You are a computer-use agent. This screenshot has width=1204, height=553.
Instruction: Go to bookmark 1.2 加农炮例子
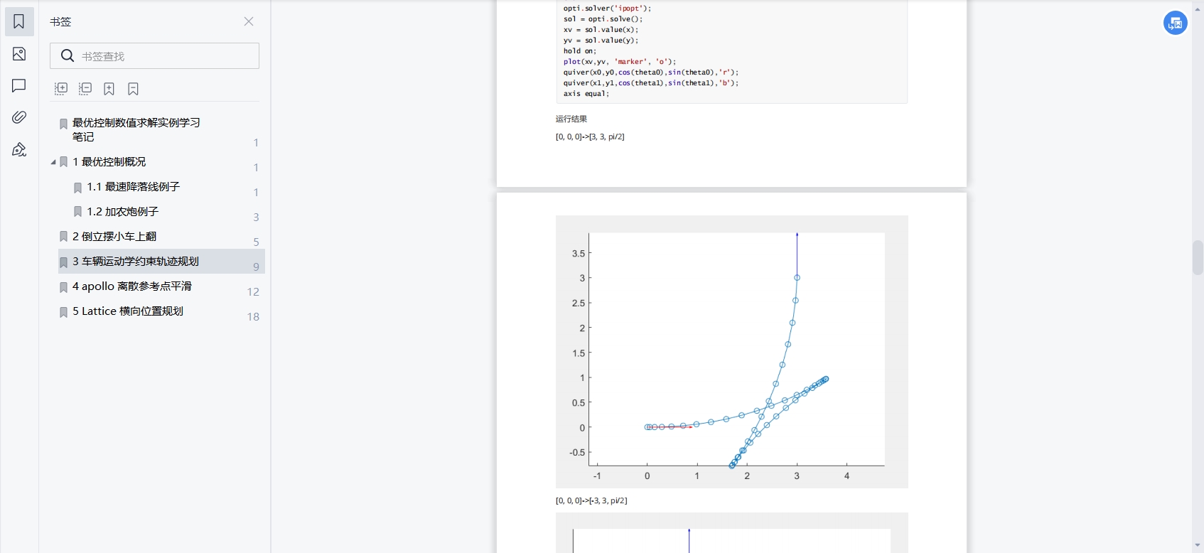click(123, 212)
